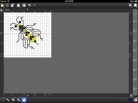The width and height of the screenshot is (138, 103).
Task: Select the rectangular selection tool
Action: click(2, 100)
